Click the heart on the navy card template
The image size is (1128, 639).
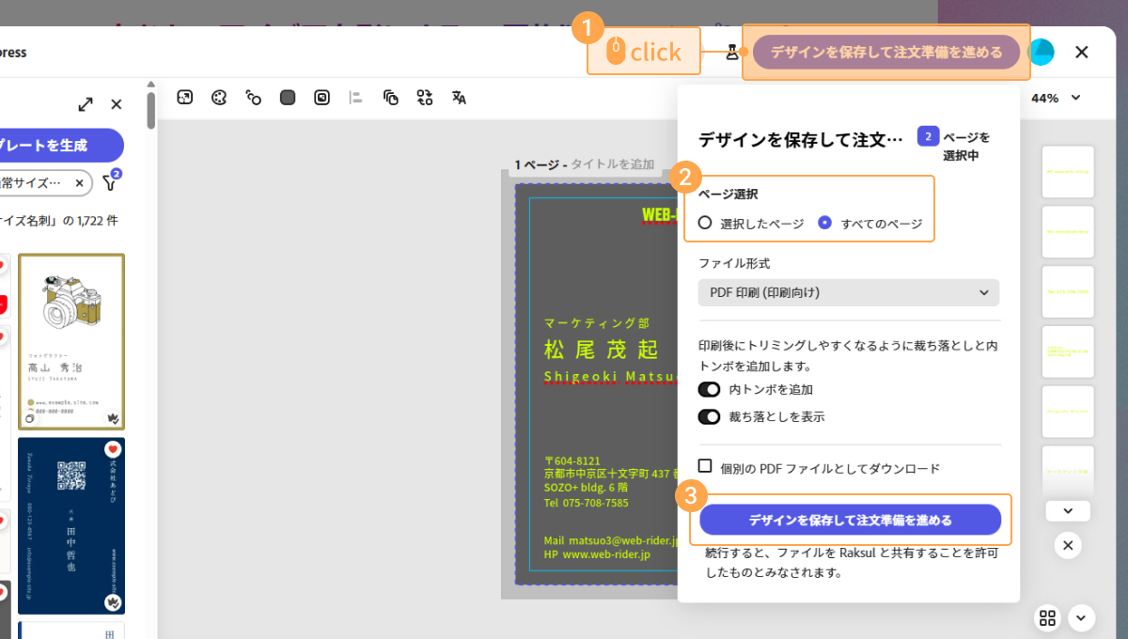coord(112,450)
